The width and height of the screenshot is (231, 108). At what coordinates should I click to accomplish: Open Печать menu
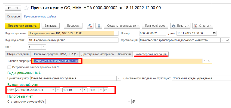coord(180,26)
